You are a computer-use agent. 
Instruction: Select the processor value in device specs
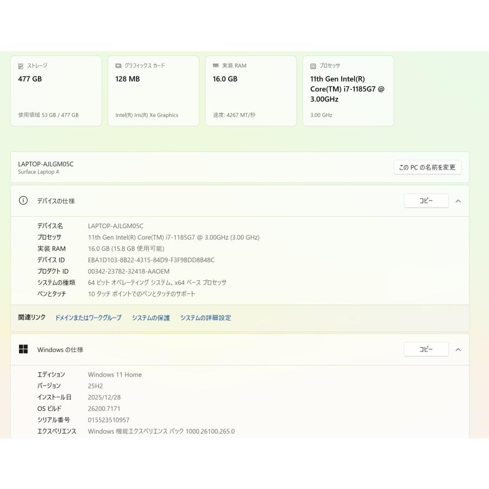coord(174,237)
